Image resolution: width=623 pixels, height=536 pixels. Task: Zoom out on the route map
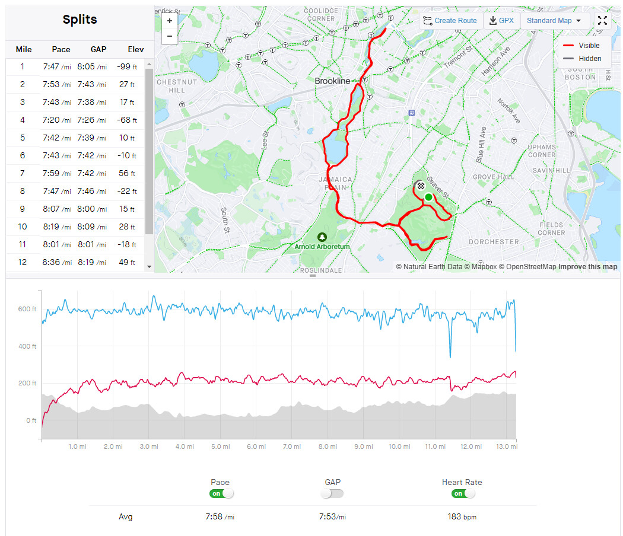click(x=170, y=36)
